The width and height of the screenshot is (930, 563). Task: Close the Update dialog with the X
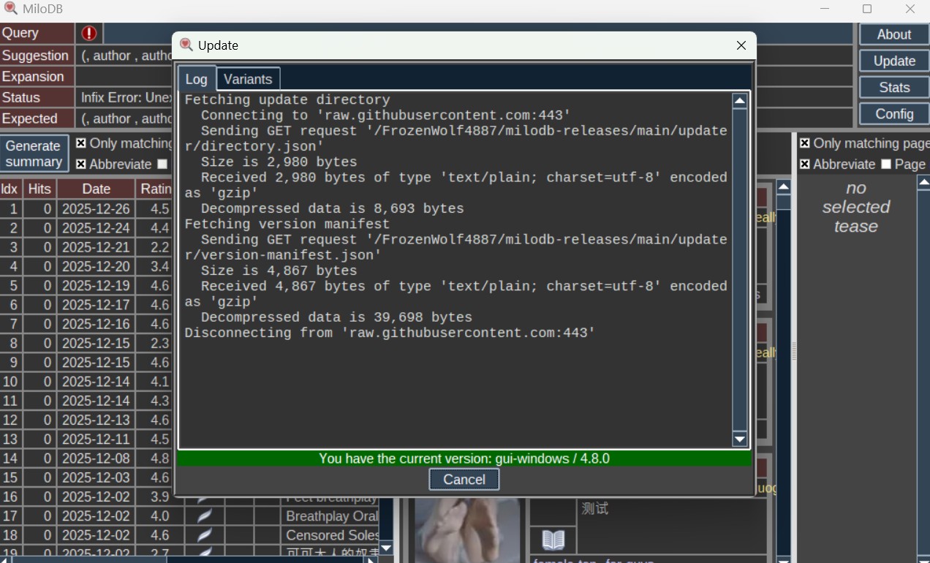point(741,45)
